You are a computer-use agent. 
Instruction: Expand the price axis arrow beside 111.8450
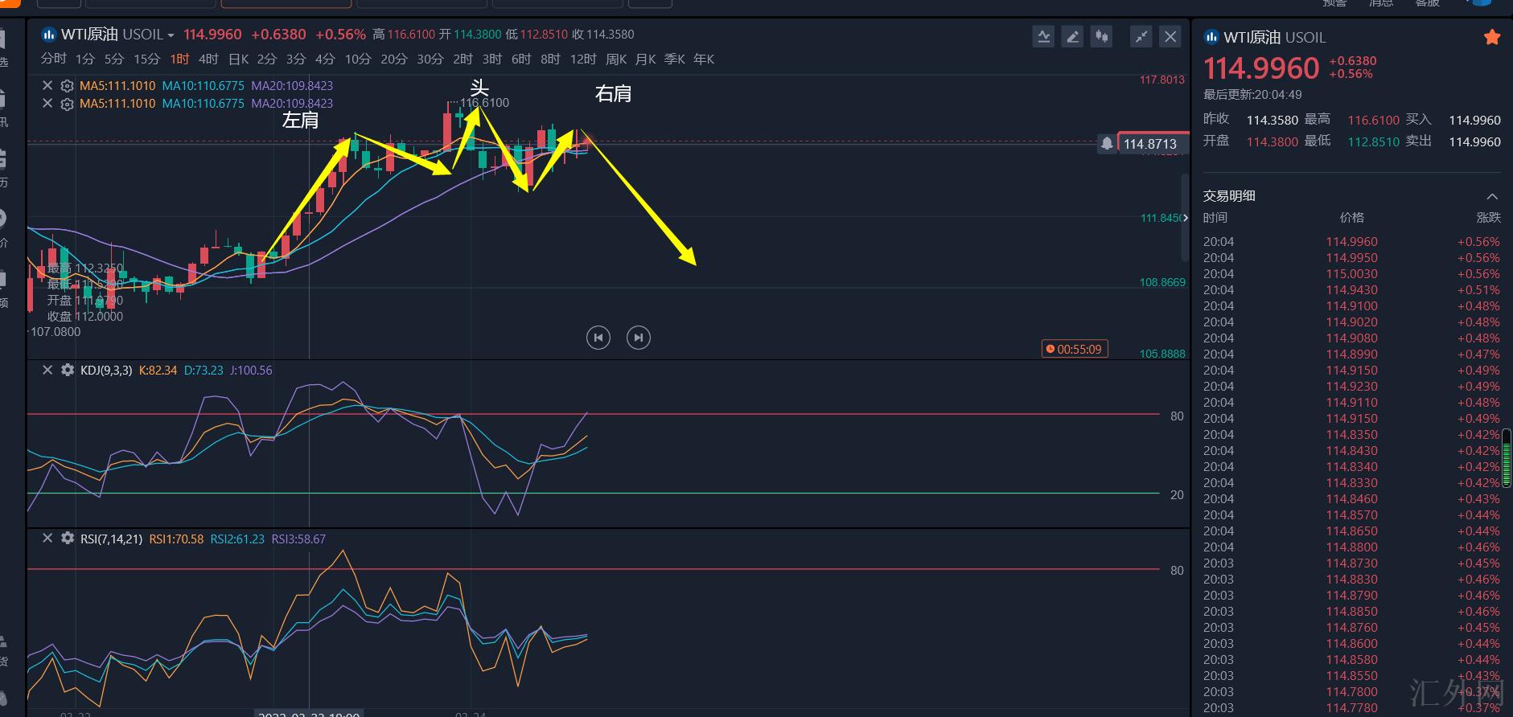[x=1185, y=218]
